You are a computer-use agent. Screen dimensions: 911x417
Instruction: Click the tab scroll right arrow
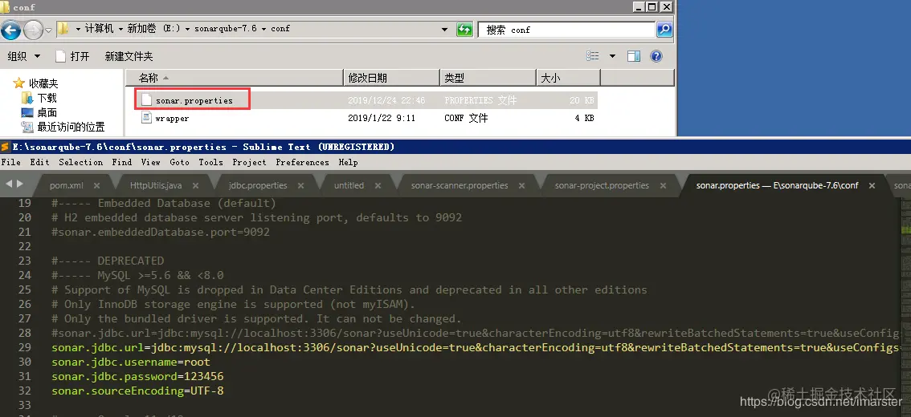20,184
